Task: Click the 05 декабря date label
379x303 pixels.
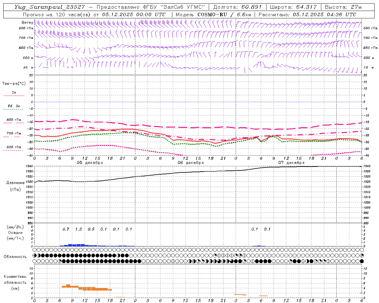Action: 90,163
